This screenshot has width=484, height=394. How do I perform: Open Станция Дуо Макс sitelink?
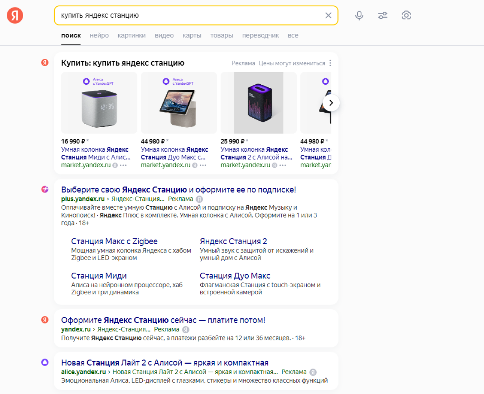pos(235,276)
